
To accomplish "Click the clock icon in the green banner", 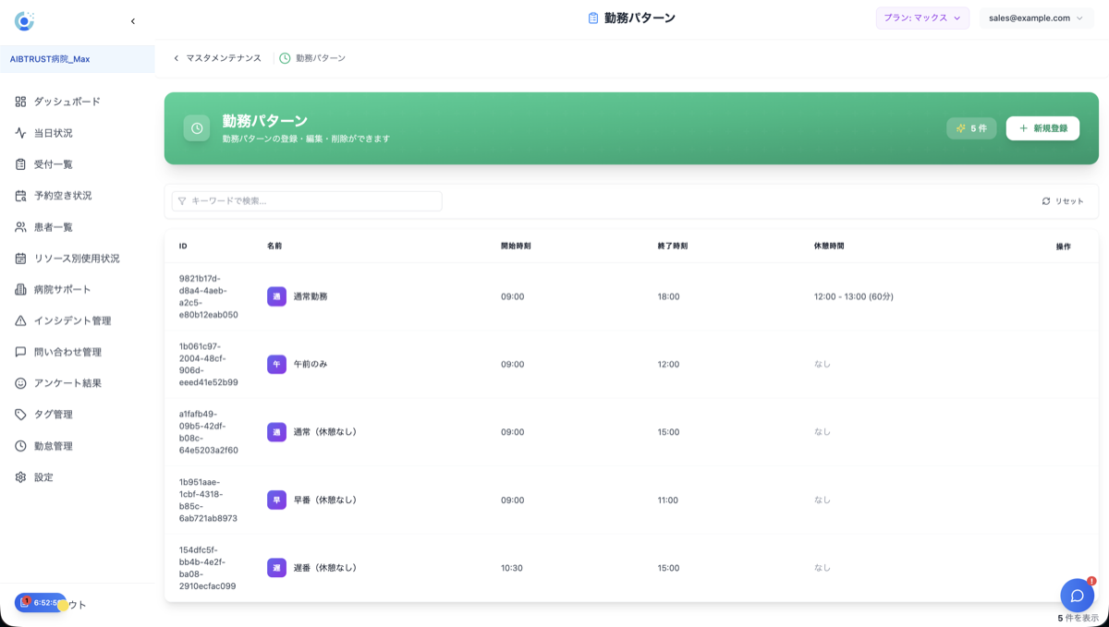I will [197, 127].
